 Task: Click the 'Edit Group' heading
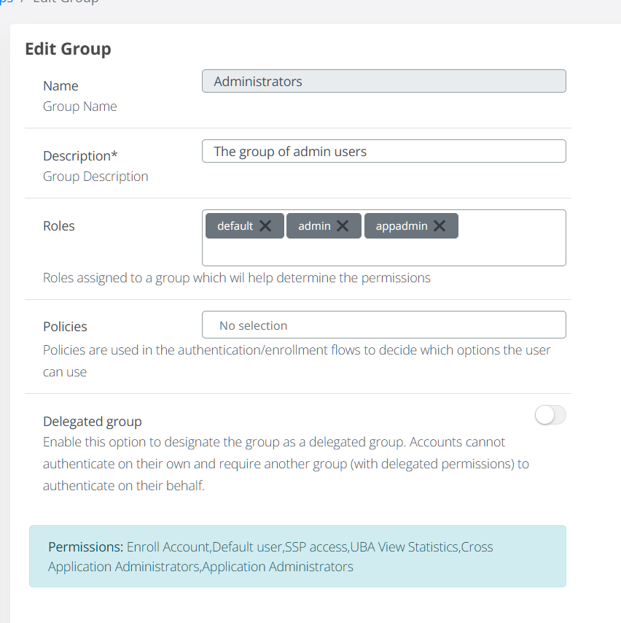pos(68,50)
